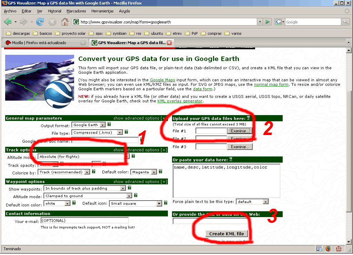The height and width of the screenshot is (255, 353).
Task: Close the GPS Visualizer tab
Action: click(x=169, y=43)
